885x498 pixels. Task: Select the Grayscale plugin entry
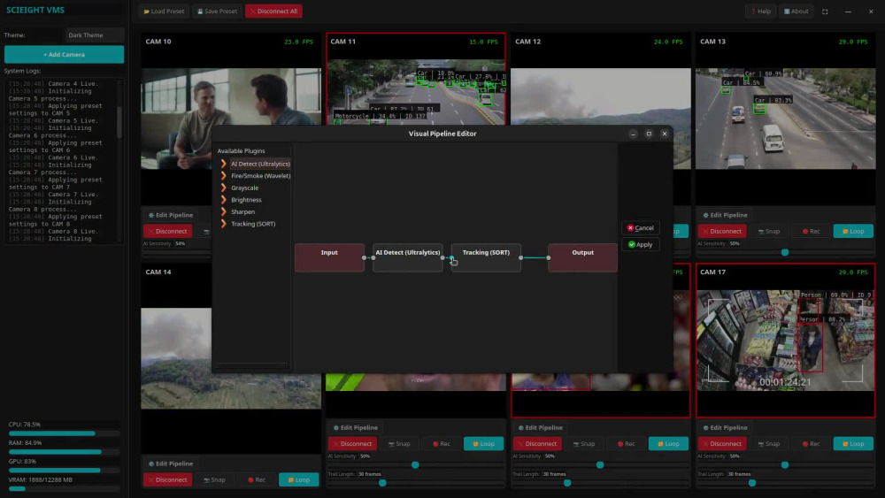tap(244, 188)
